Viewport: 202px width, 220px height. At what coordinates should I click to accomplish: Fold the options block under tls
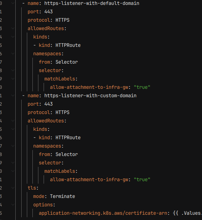click(x=13, y=205)
